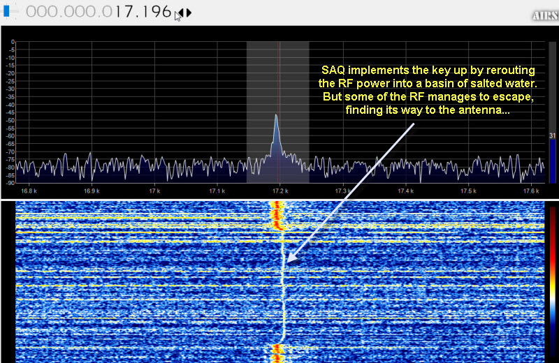Click the red keyed signal at the waterfall top
559x363 pixels.
pyautogui.click(x=277, y=214)
